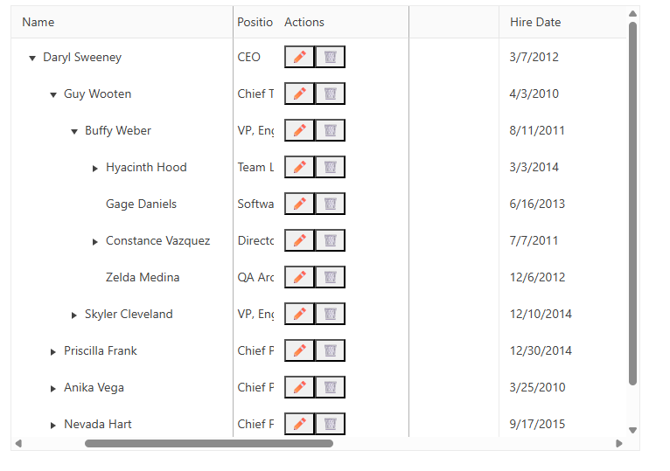670x471 pixels.
Task: Expand the Hyacinth Hood node
Action: pos(95,168)
